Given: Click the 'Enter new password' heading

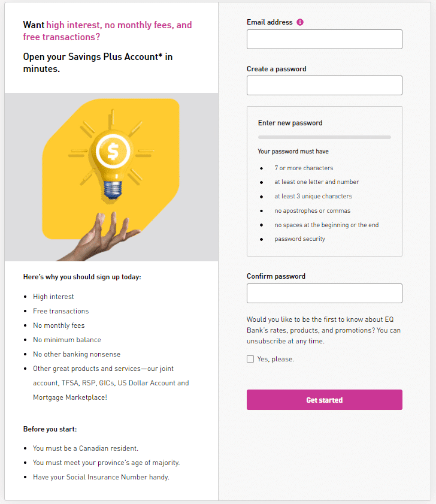Looking at the screenshot, I should click(290, 123).
